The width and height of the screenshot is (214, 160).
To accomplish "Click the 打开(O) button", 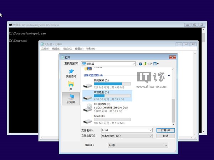I will click(x=165, y=130).
